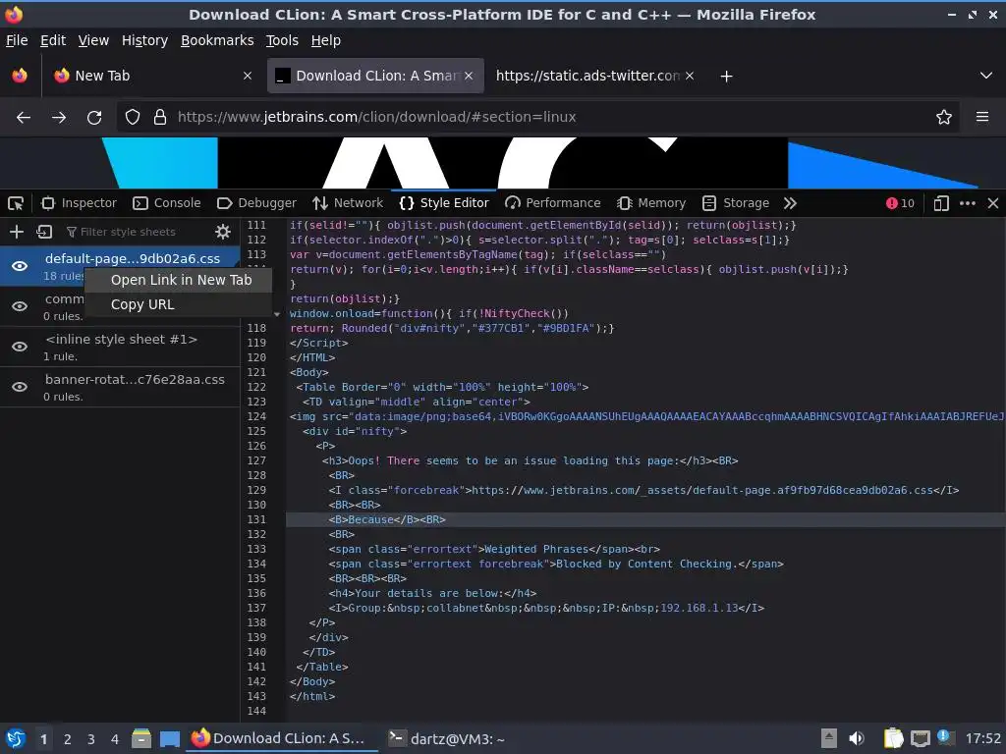Expand more devtools tabs chevron

pyautogui.click(x=791, y=203)
